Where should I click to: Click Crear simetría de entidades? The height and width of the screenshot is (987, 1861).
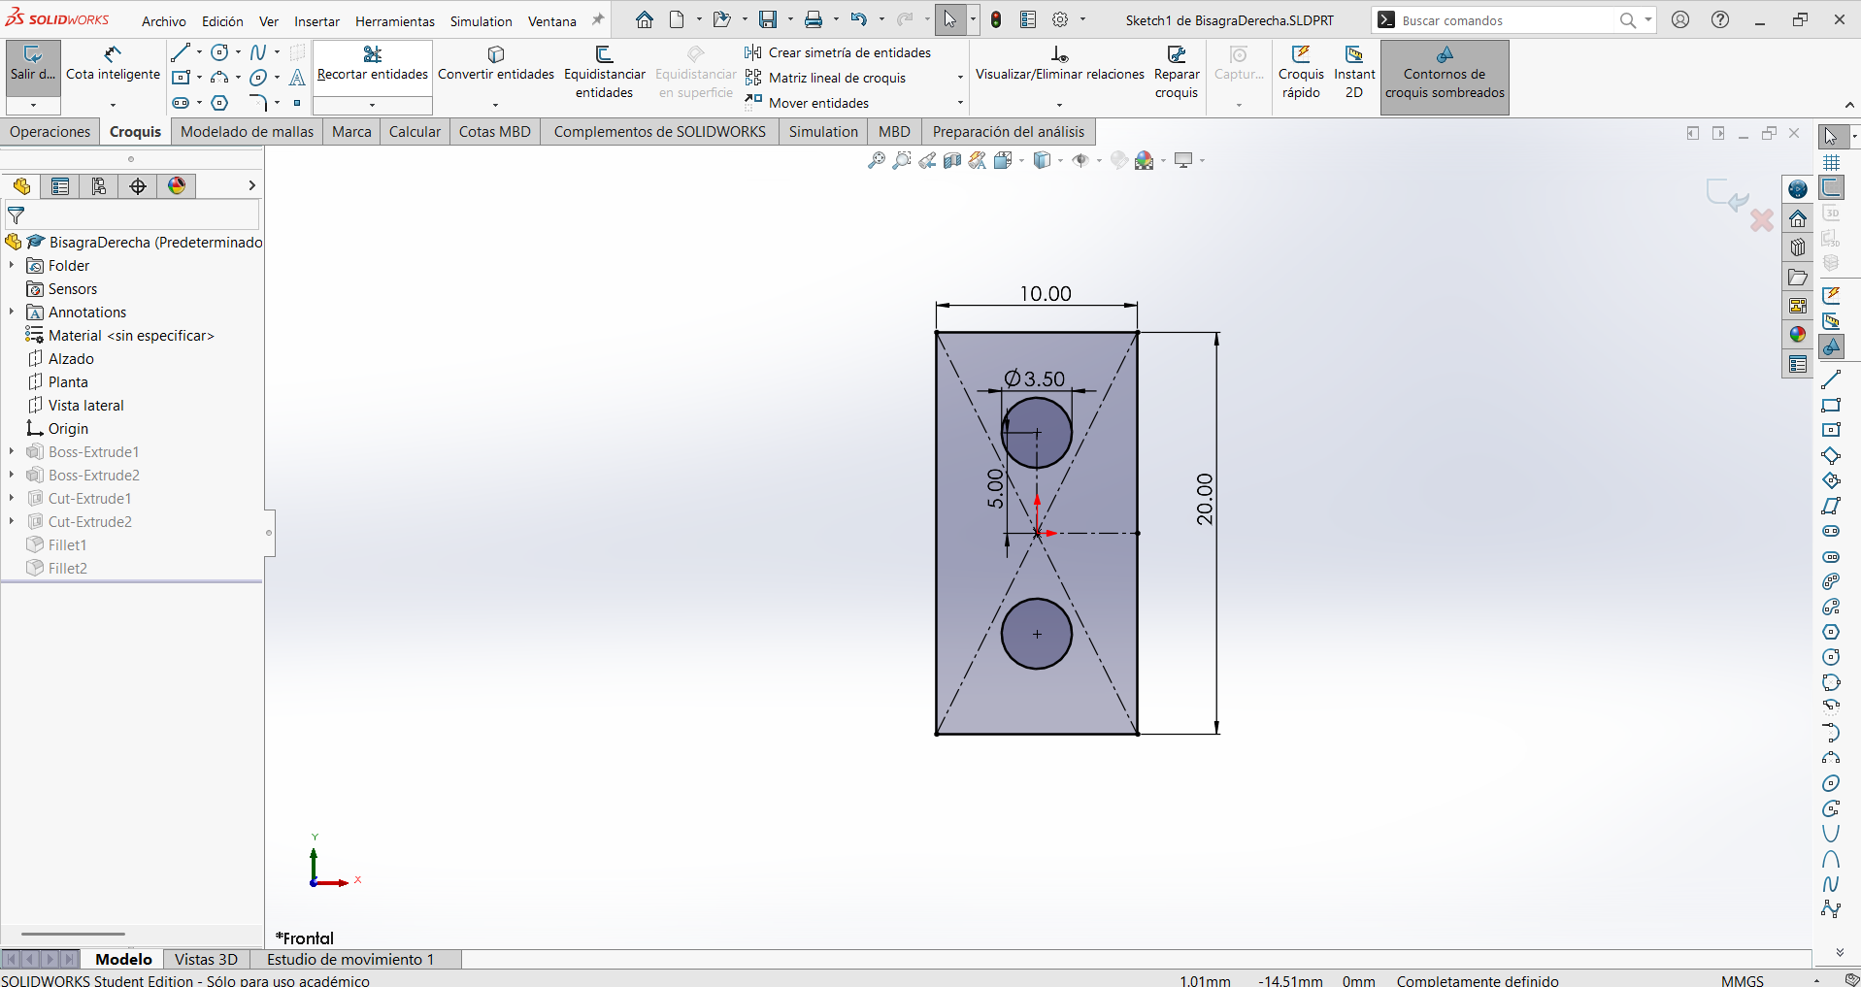click(x=839, y=52)
